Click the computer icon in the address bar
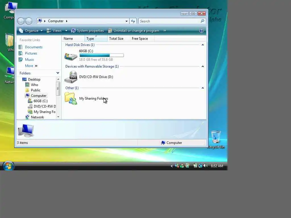291x218 pixels. coord(40,21)
